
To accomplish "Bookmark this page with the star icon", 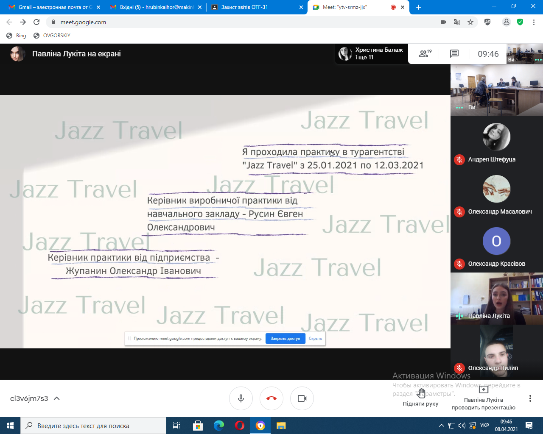I will pos(470,22).
